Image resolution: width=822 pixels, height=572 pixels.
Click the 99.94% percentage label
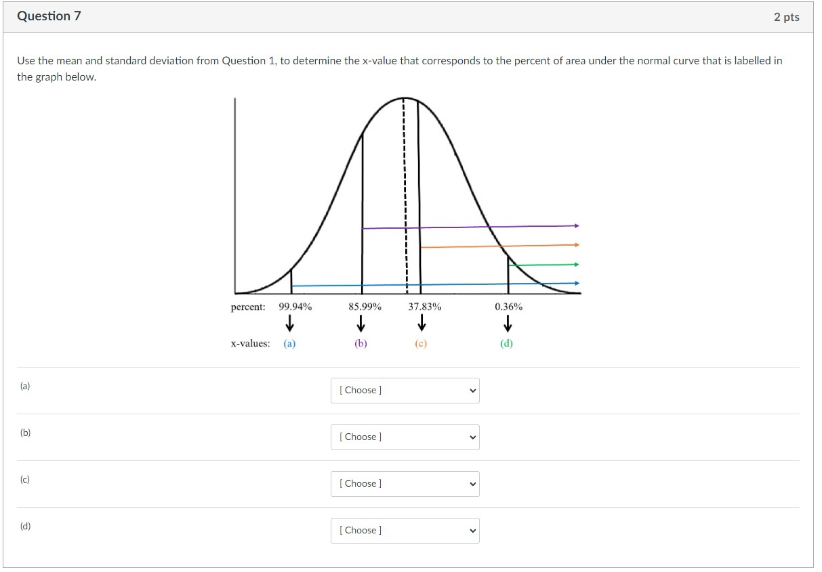pos(295,307)
